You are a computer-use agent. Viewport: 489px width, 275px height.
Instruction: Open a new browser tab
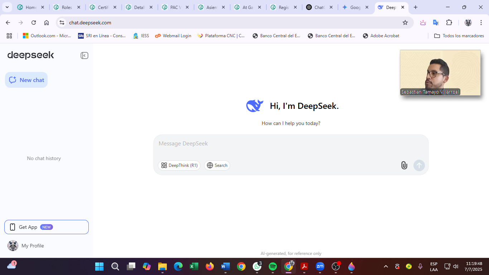[x=416, y=7]
